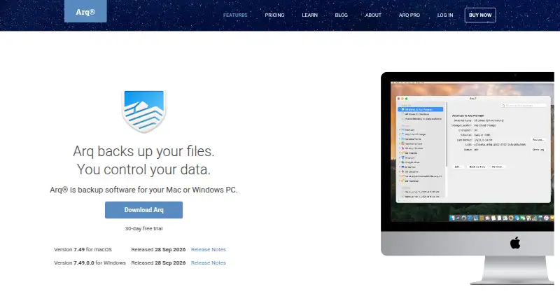Click the Arq® logo in header
The image size is (560, 308).
pos(85,11)
